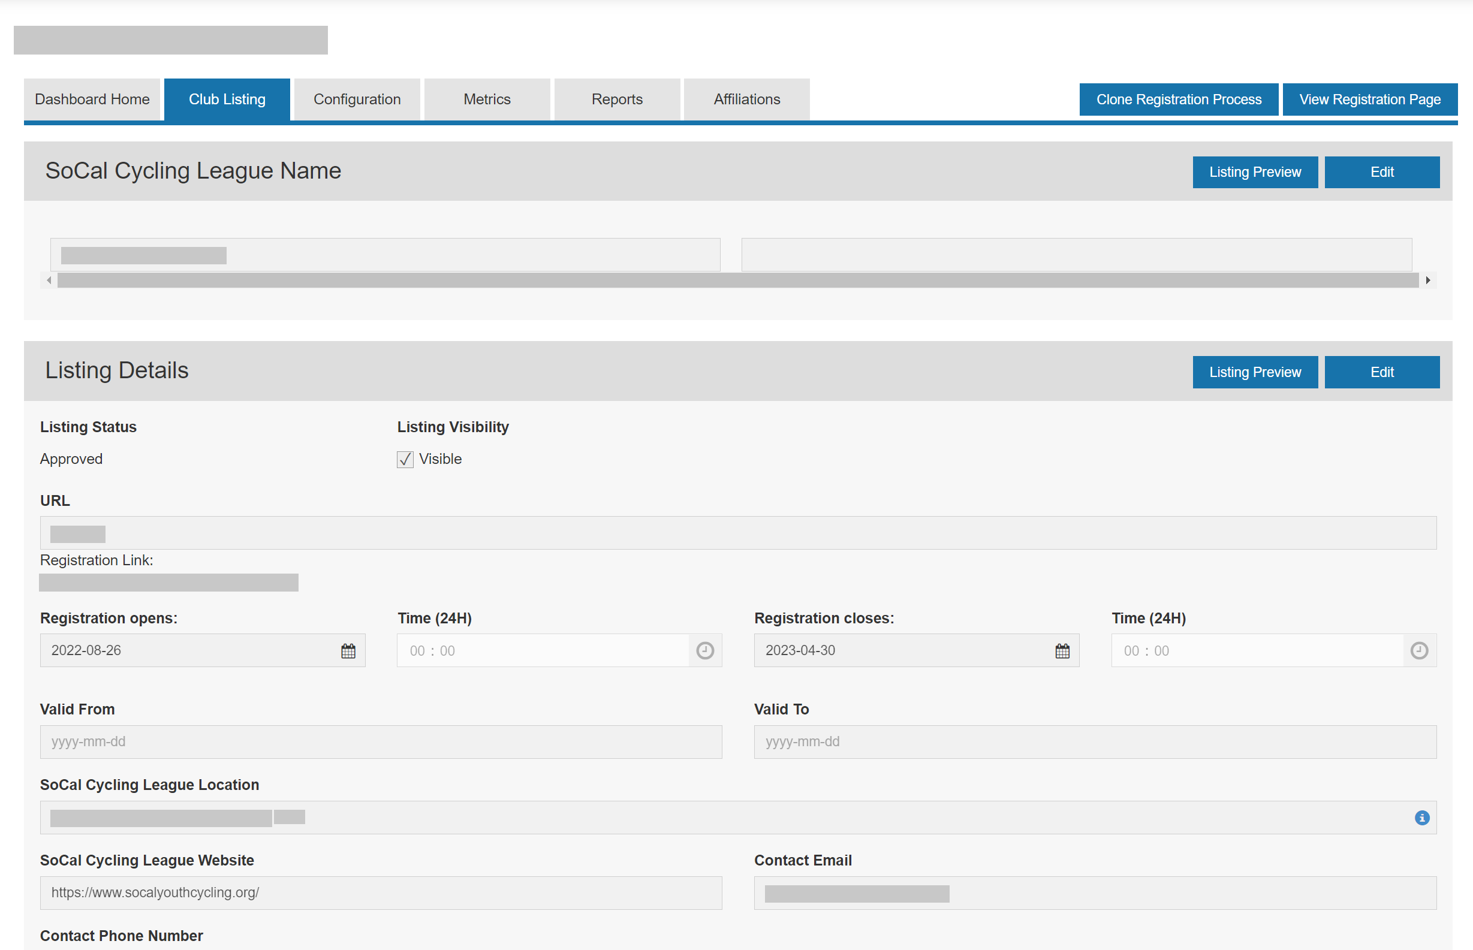The height and width of the screenshot is (950, 1473).
Task: Click SoCal Cycling League Location field
Action: click(738, 818)
